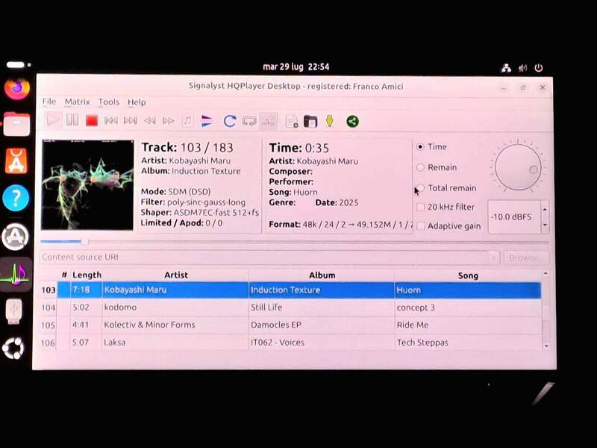Enable the 20 kHz filter checkbox
This screenshot has width=597, height=448.
click(x=421, y=207)
